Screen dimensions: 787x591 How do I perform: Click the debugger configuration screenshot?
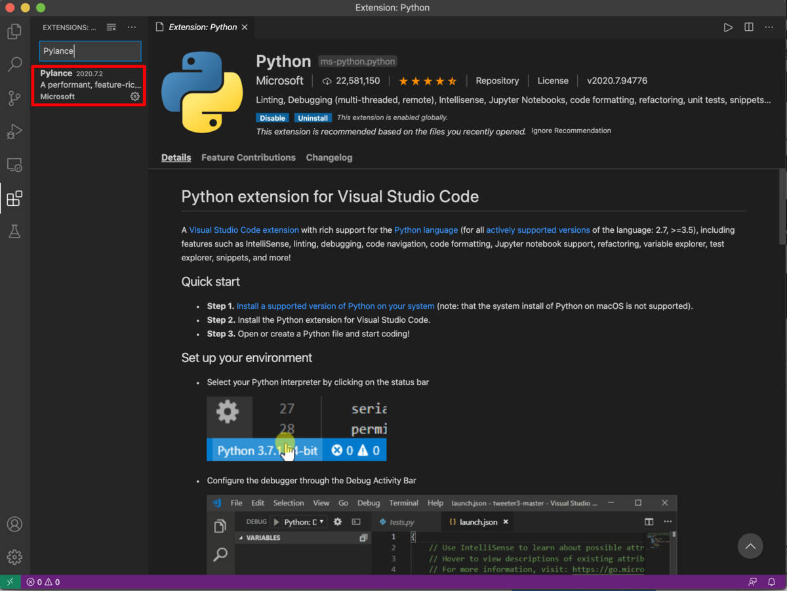[x=441, y=535]
